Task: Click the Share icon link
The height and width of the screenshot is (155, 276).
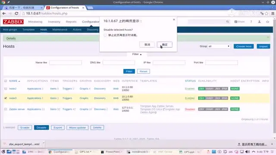Action: 240,22
